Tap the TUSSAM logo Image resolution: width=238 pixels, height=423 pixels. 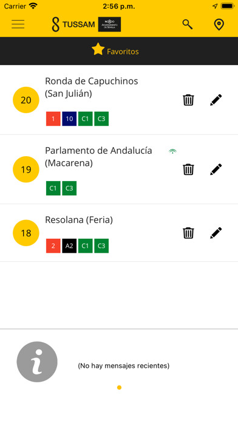point(73,24)
